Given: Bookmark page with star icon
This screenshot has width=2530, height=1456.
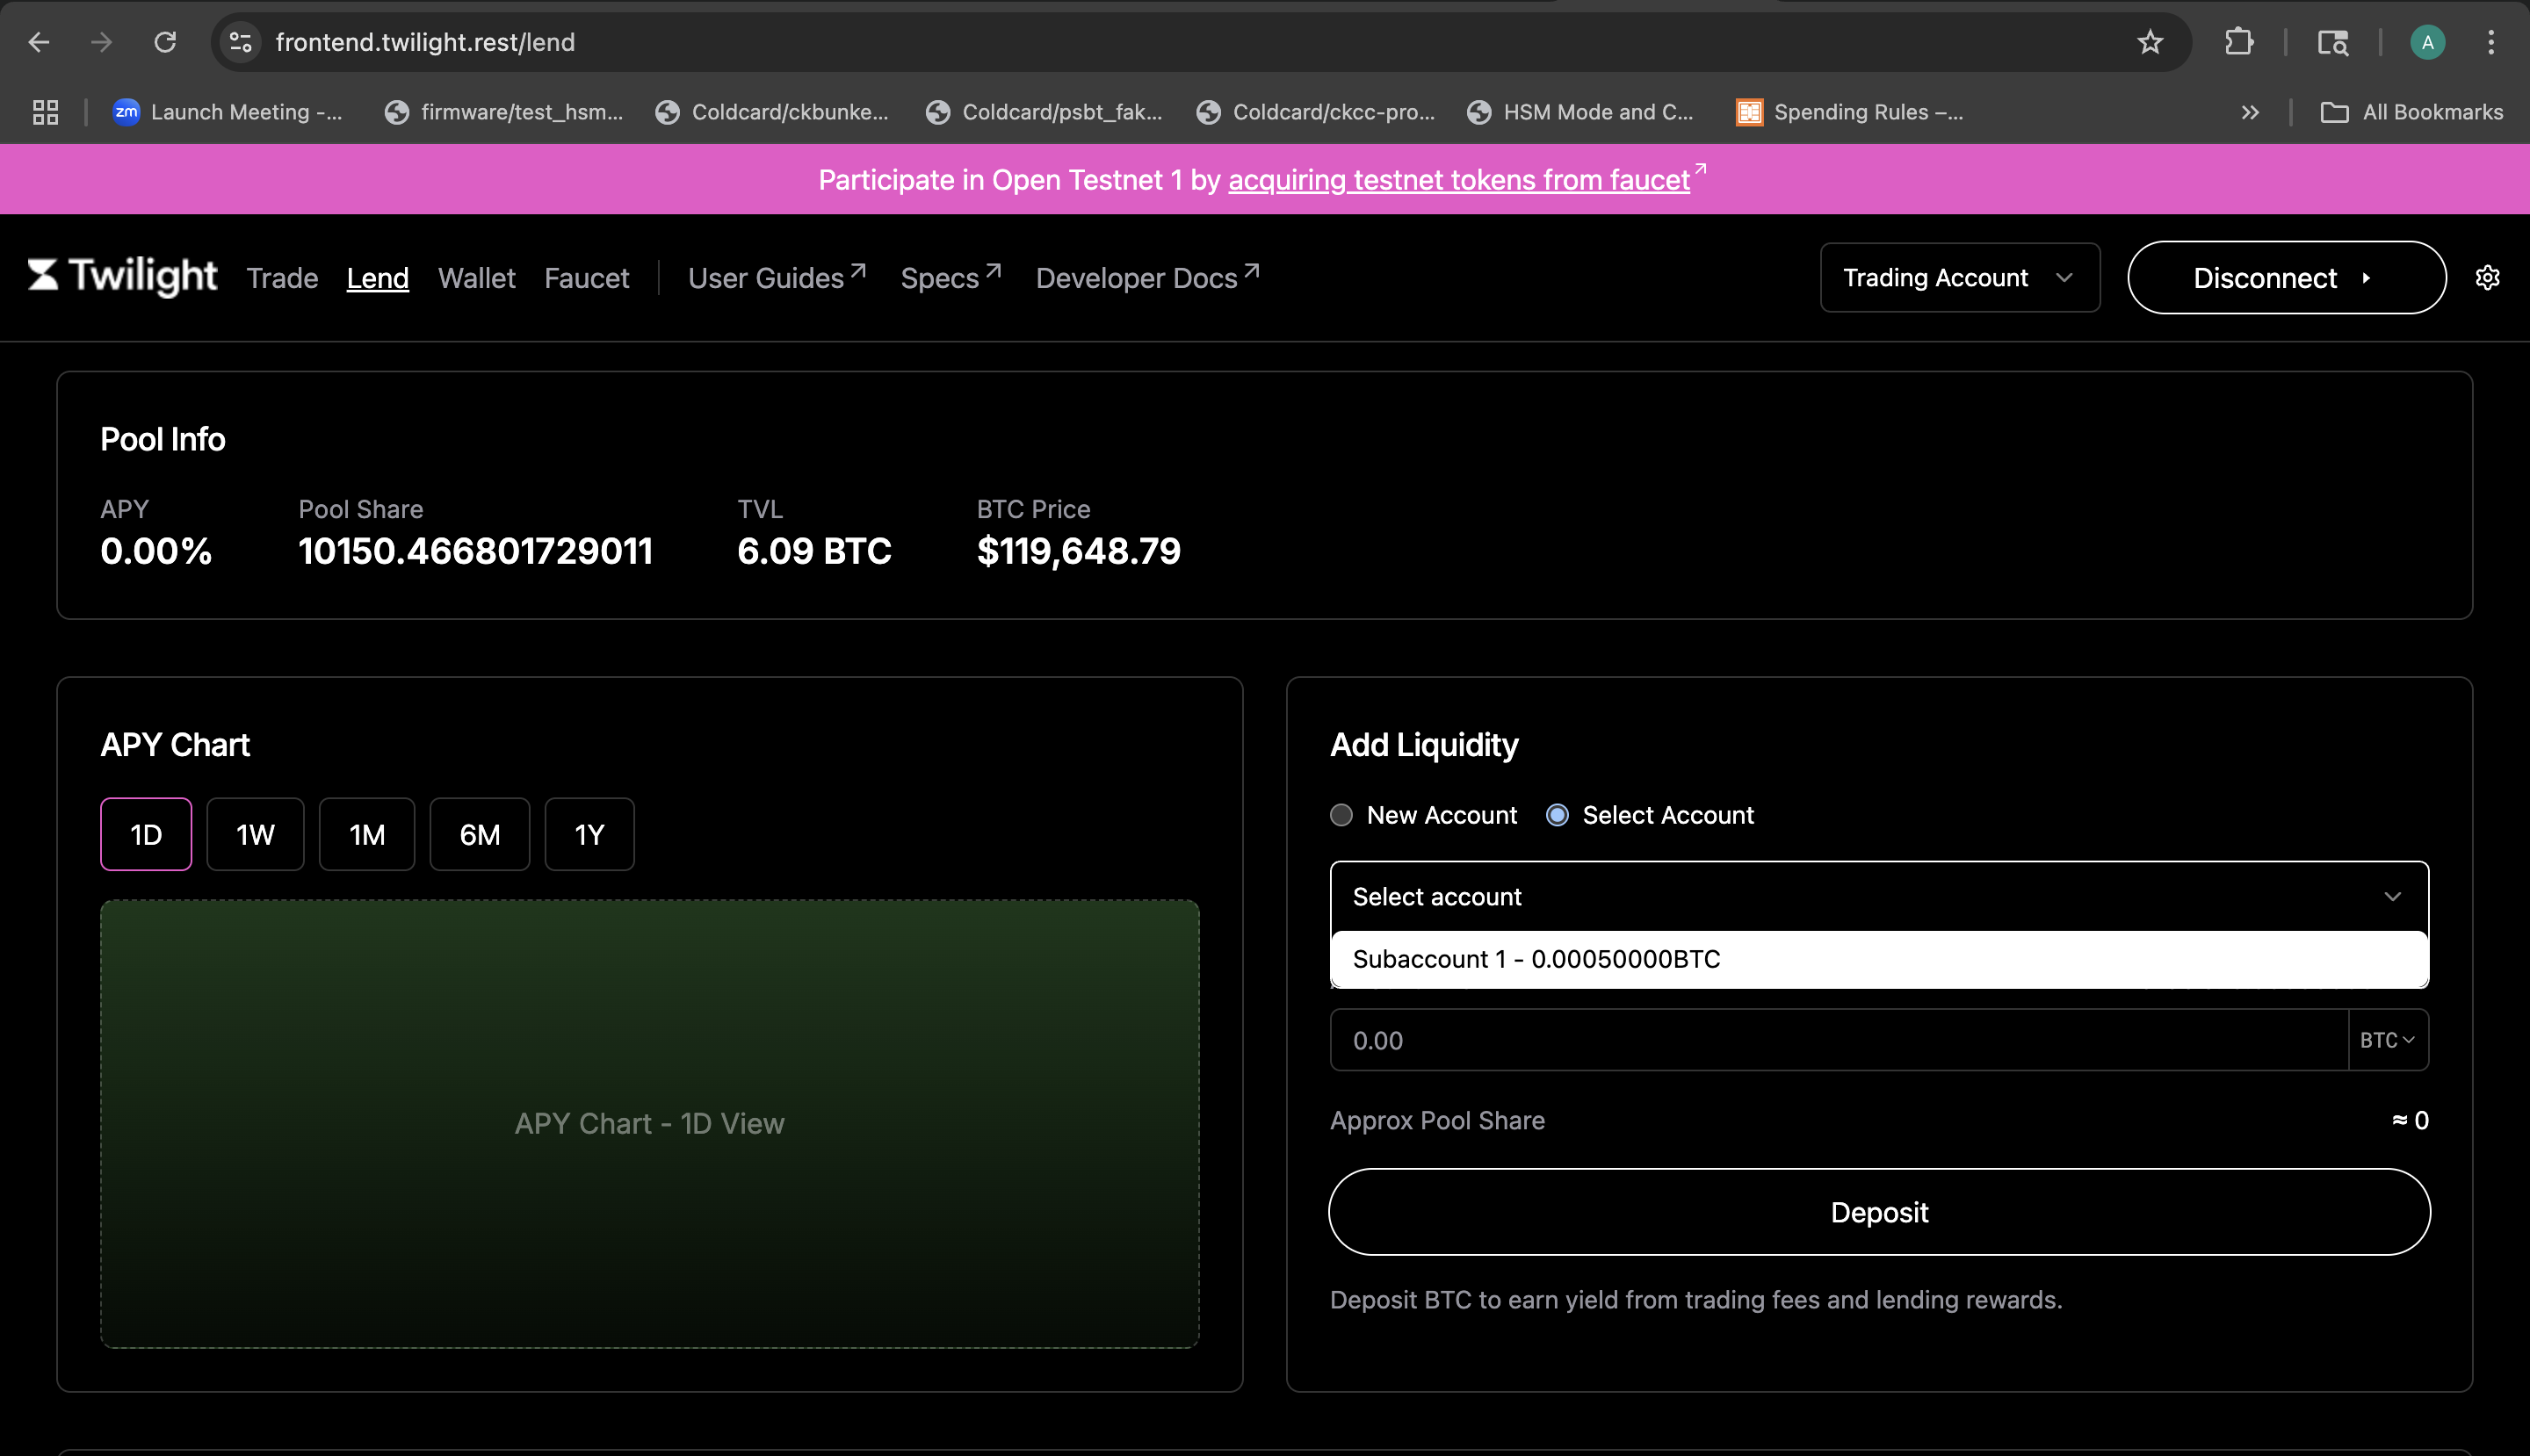Looking at the screenshot, I should (x=2150, y=42).
